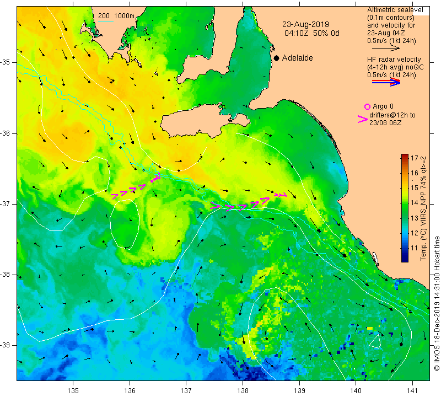The height and width of the screenshot is (397, 441).
Task: Click the 11 value on temperature scale
Action: tap(415, 248)
